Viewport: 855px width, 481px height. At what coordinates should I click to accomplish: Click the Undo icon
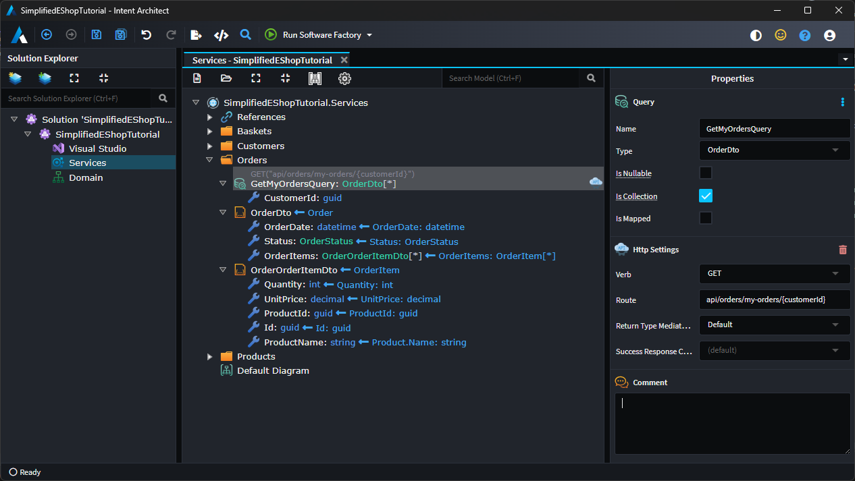146,35
